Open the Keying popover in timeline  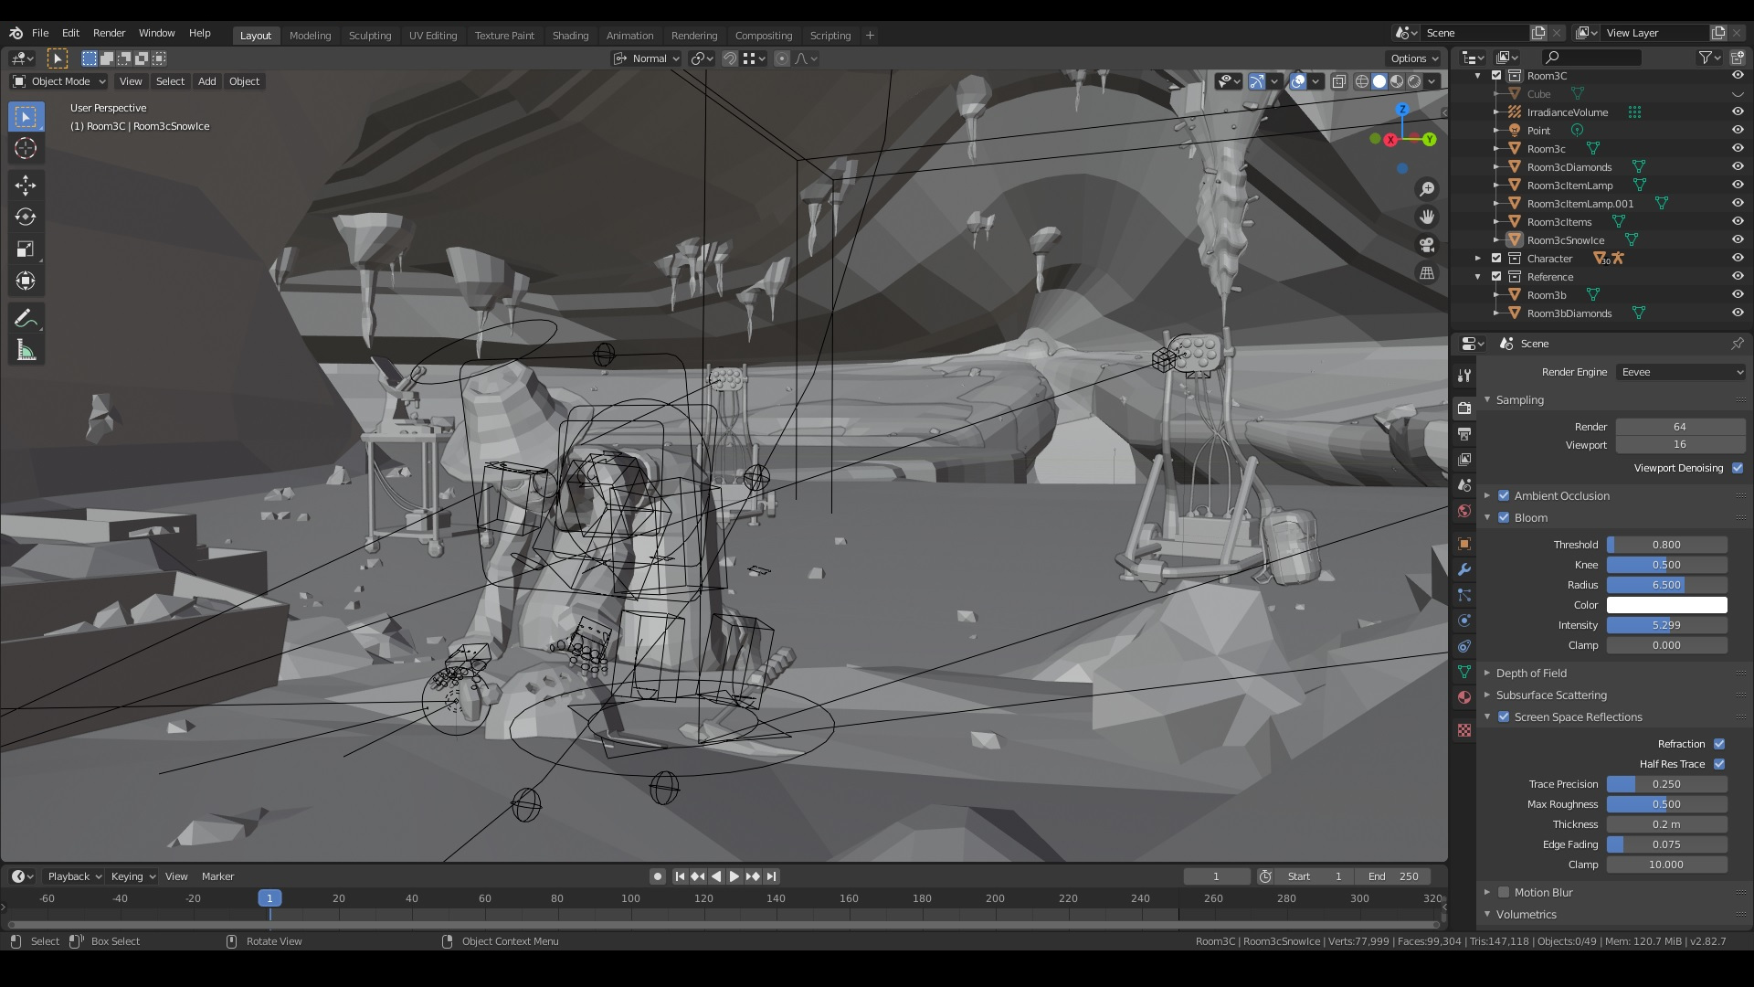pos(132,876)
